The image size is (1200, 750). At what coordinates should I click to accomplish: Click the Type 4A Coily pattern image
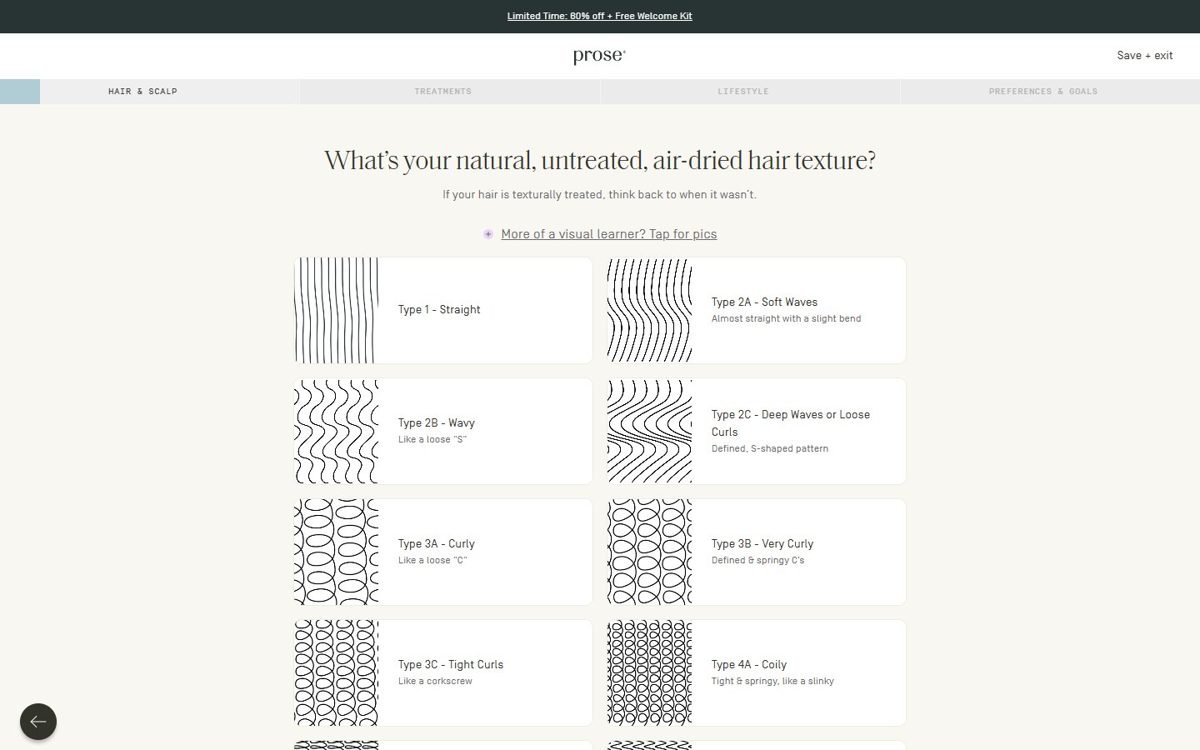pyautogui.click(x=650, y=672)
